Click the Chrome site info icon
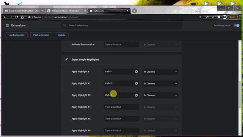Viewport: 243px width, 137px height. 30,17
